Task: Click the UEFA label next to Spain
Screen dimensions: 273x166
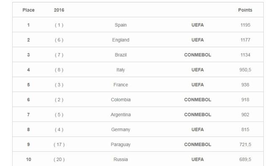Action: pos(198,25)
